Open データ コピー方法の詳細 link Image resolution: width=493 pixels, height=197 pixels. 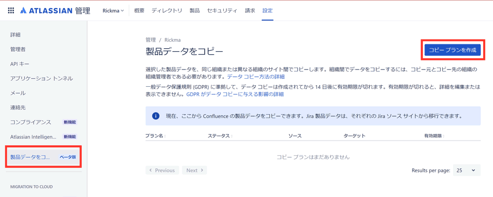pos(256,76)
